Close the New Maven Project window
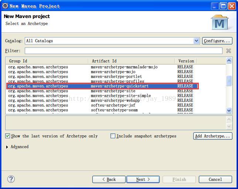Viewport: 238px width, 189px height. pos(232,6)
